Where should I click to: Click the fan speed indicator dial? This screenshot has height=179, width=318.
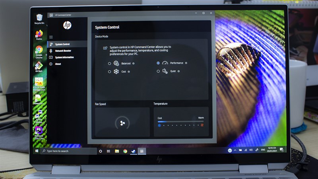(122, 123)
